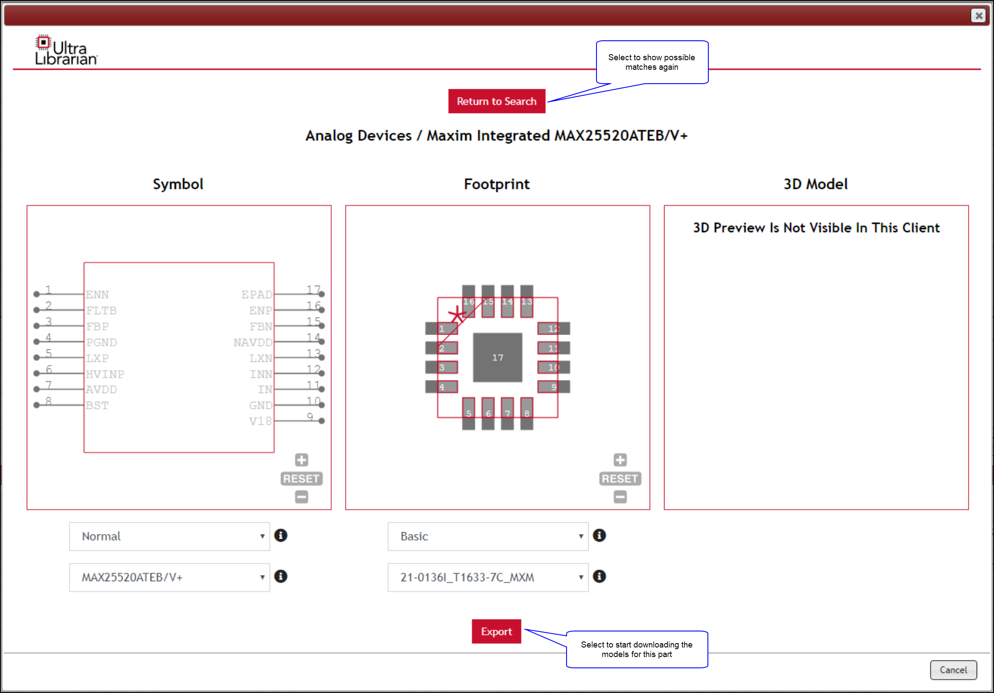Reset the symbol preview view
Screen dimensions: 994x693
301,478
